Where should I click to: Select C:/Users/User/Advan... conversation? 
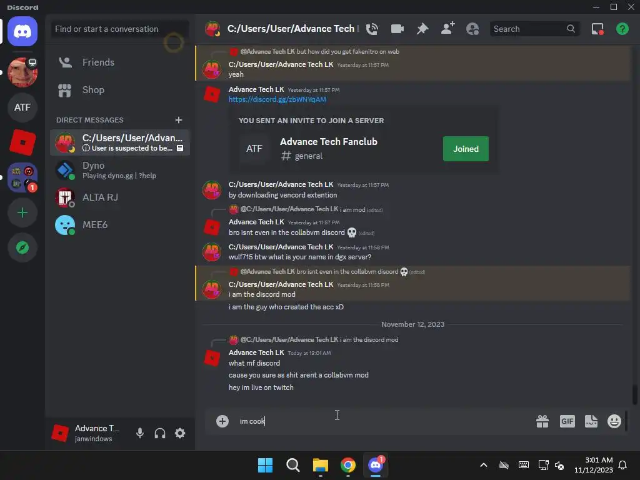(120, 142)
